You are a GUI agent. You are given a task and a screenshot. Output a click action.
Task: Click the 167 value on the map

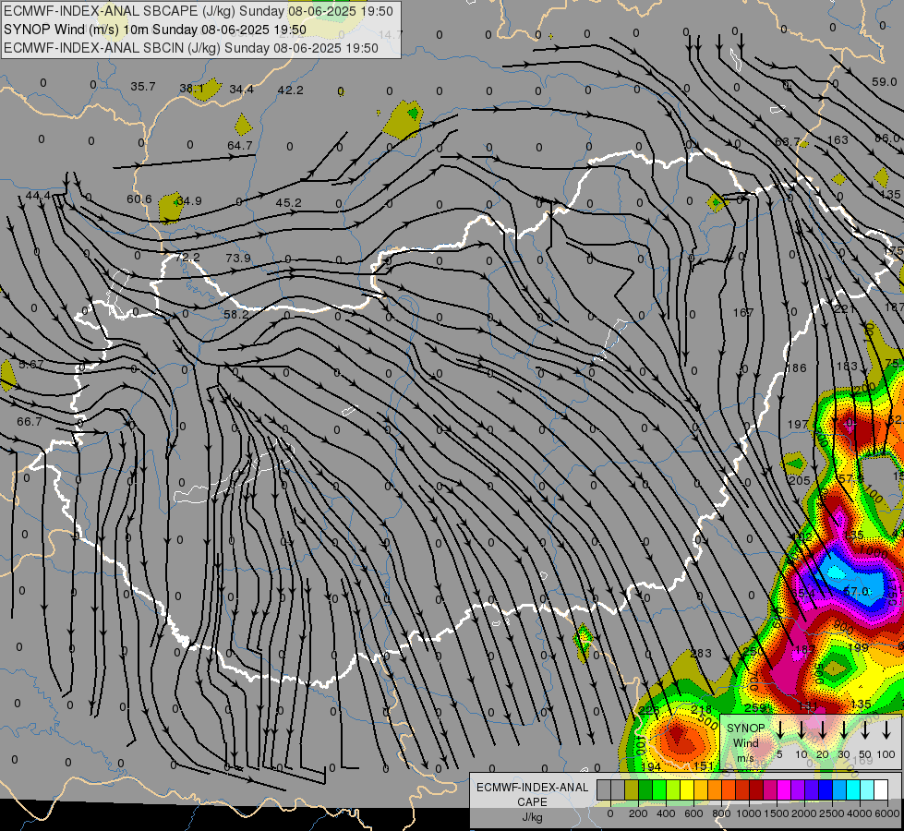pyautogui.click(x=743, y=313)
